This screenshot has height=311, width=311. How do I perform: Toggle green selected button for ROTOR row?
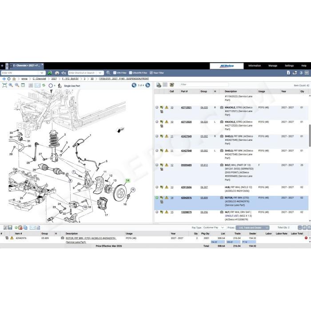(157, 198)
